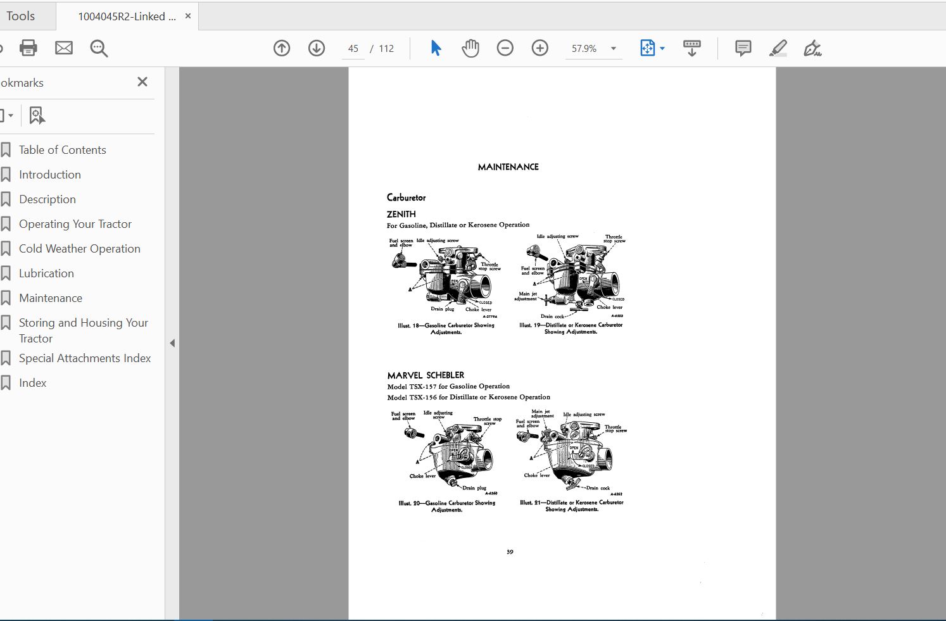Edit the page number field
946x621 pixels.
[353, 47]
